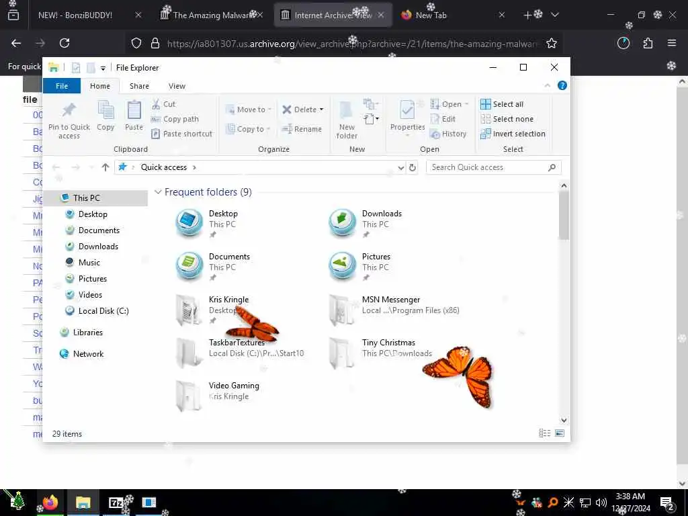Select Libraries in navigation pane
Screen dimensions: 688x516
click(88, 332)
